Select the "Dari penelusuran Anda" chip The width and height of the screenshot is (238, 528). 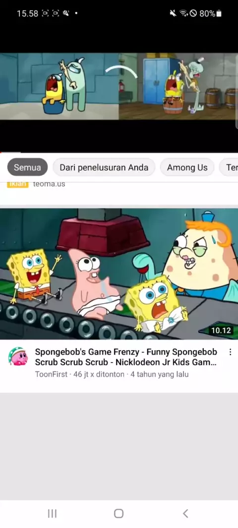[104, 167]
